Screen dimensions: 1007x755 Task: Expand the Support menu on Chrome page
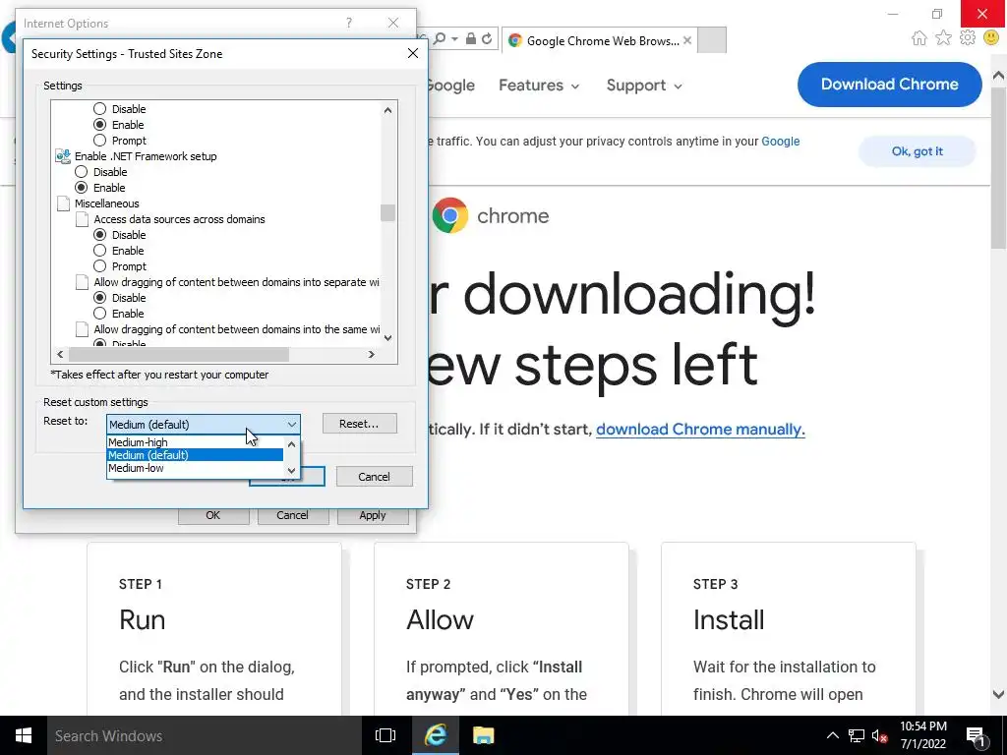pos(644,86)
